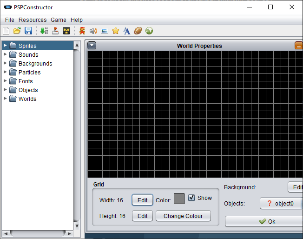This screenshot has width=303, height=239.
Task: Select the Backgrounds folder in the tree
Action: [35, 63]
